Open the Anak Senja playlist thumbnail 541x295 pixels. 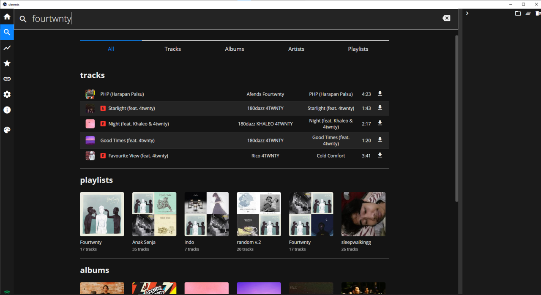(x=154, y=214)
